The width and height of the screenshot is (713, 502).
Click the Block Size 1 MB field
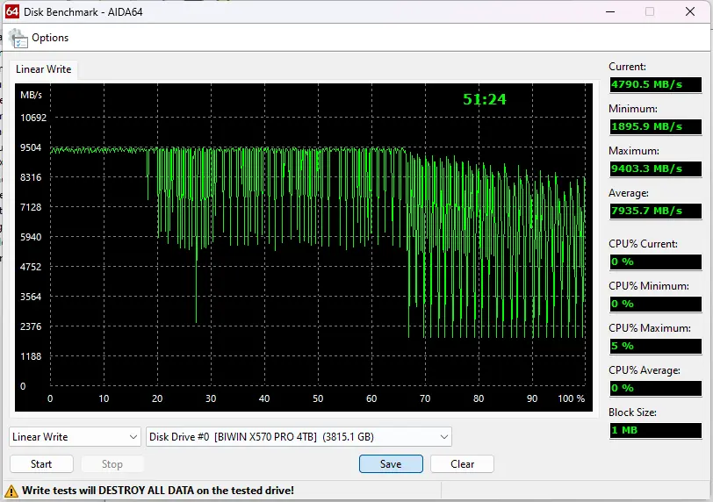point(655,430)
